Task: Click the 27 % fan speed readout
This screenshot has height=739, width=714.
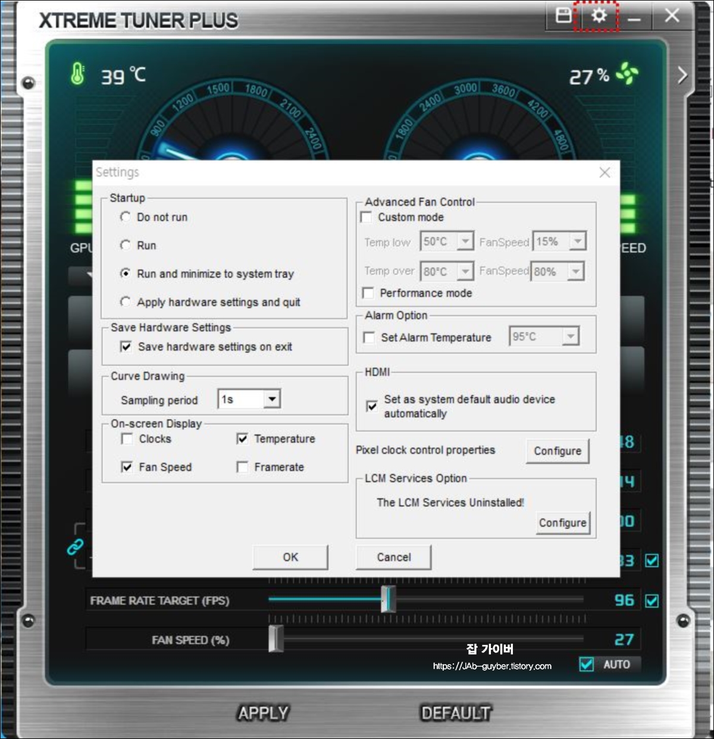Action: 589,76
